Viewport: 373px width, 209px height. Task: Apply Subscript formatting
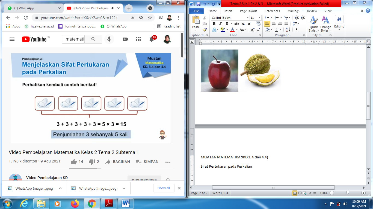pyautogui.click(x=243, y=24)
